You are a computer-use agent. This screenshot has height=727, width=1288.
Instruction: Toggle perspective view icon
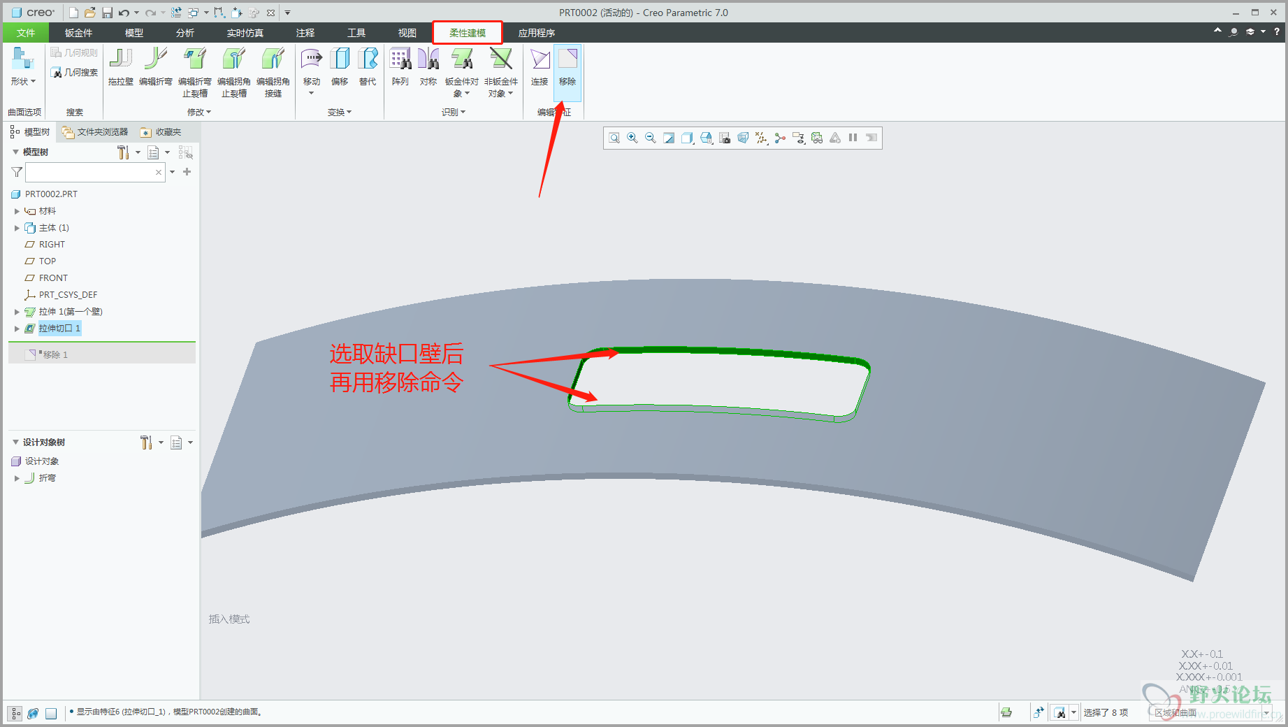(x=743, y=138)
